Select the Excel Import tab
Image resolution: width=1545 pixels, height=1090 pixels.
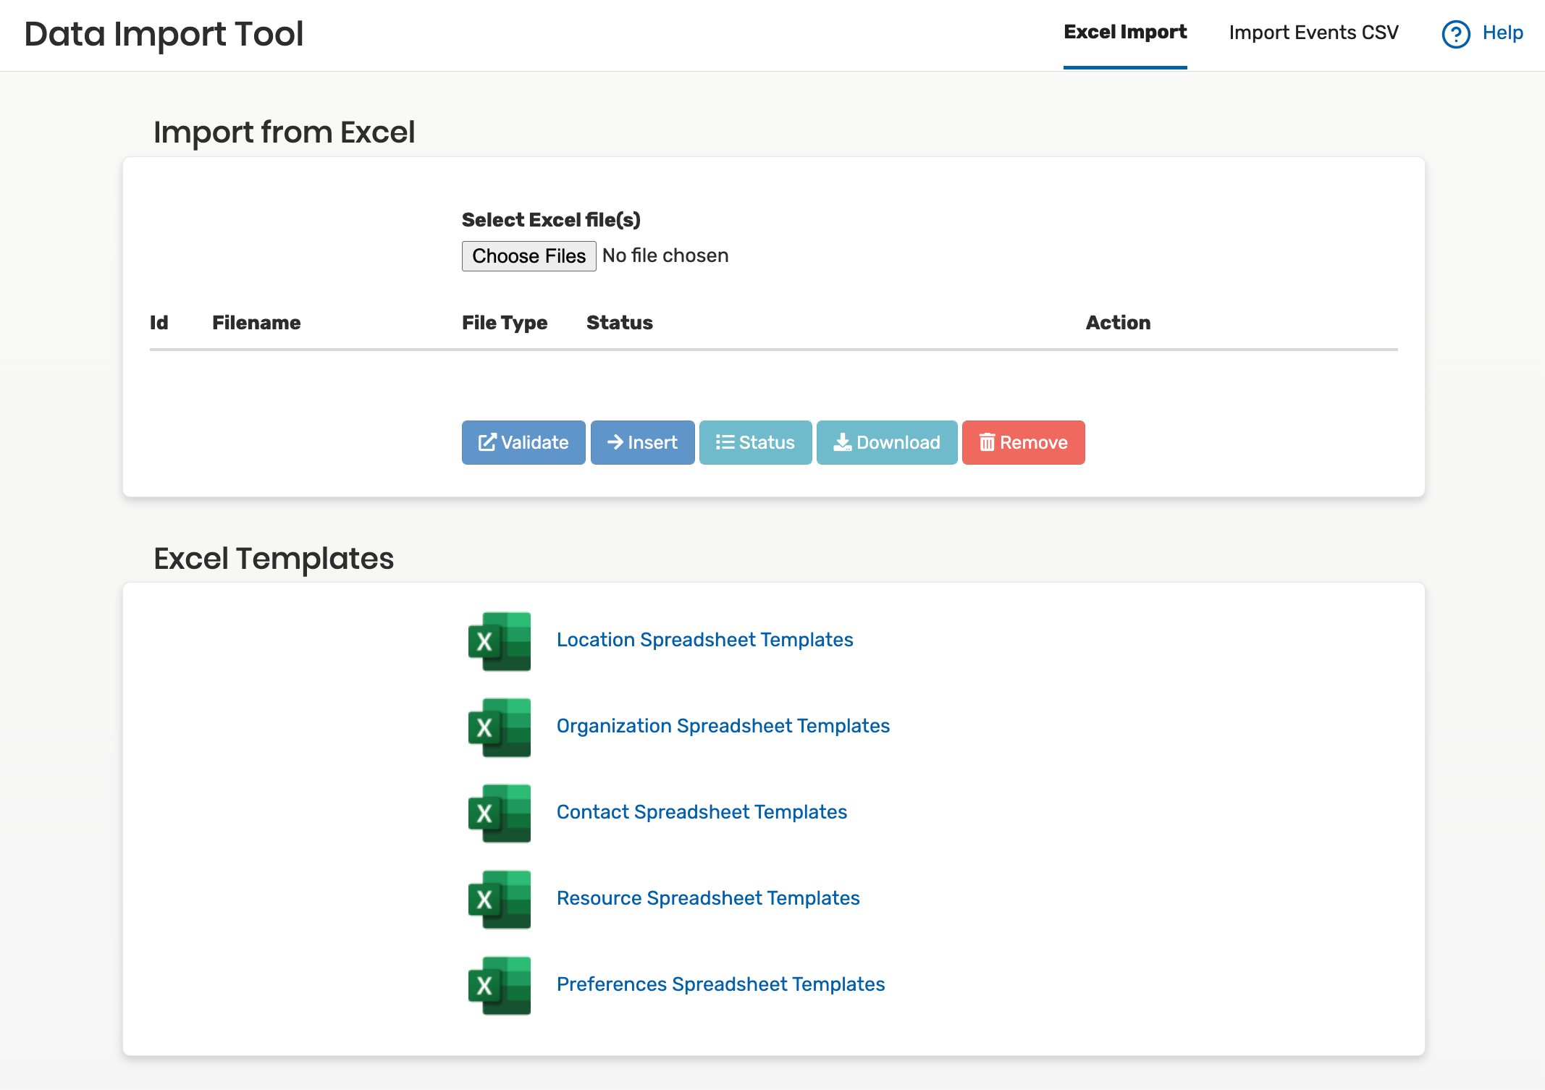(1125, 33)
